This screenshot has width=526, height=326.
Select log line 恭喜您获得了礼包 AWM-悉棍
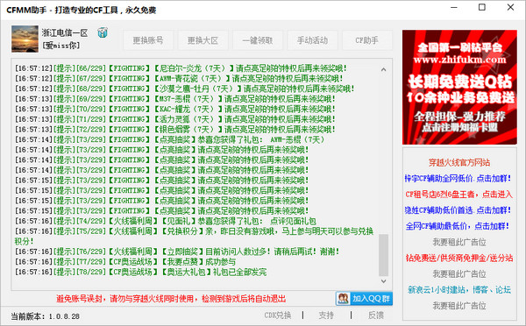(x=169, y=139)
